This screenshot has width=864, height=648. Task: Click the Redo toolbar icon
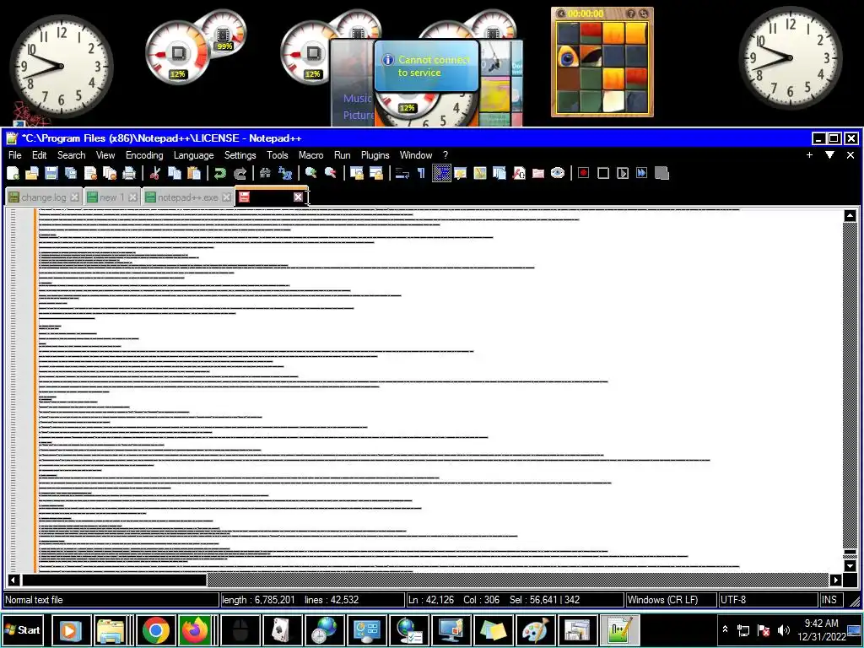[240, 174]
